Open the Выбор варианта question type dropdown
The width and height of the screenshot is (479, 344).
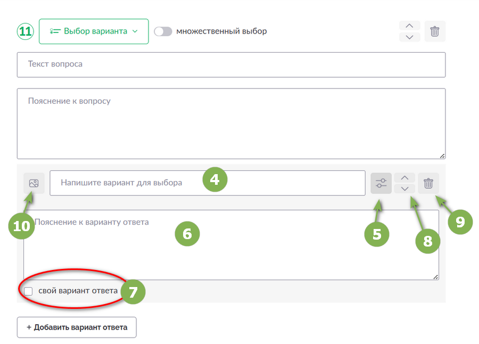pyautogui.click(x=94, y=31)
